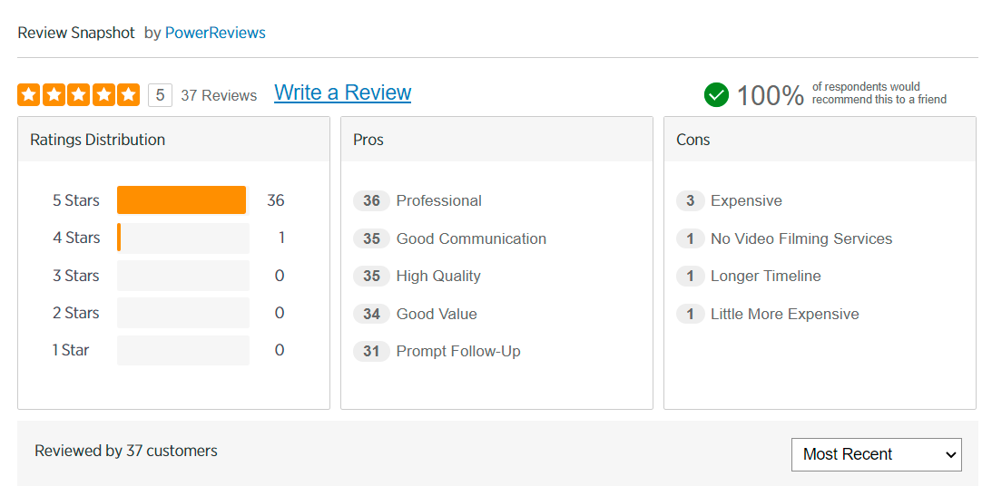
Task: Open the Most Recent sort dropdown
Action: (876, 454)
